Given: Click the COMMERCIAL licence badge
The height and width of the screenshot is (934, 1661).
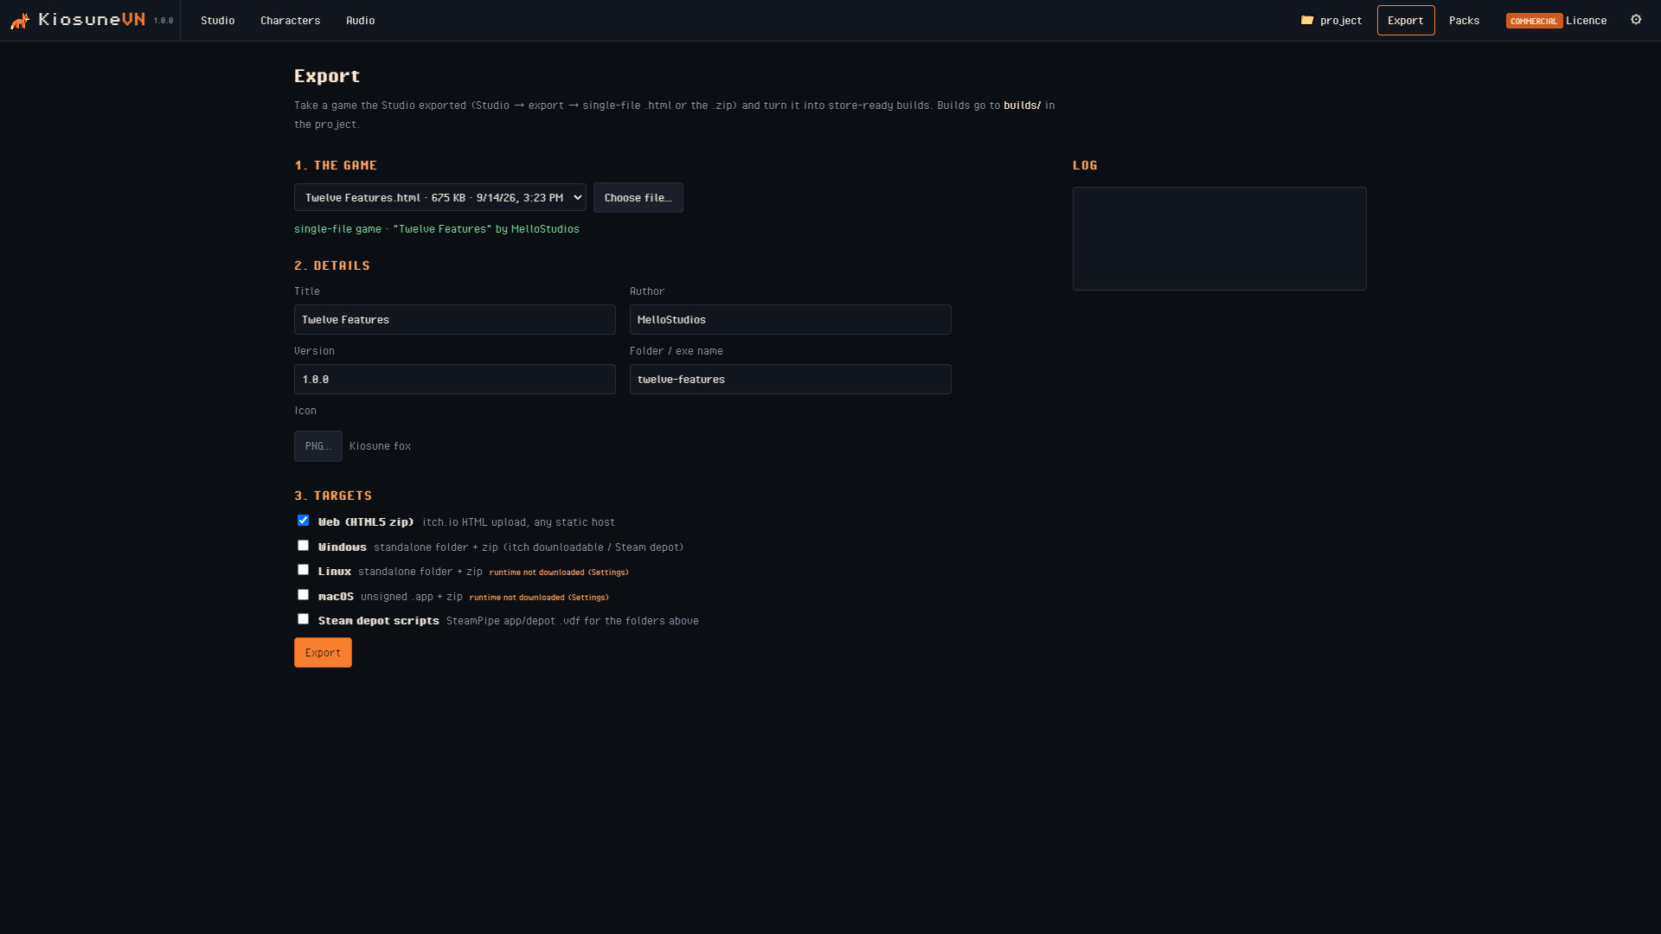Looking at the screenshot, I should (1534, 21).
